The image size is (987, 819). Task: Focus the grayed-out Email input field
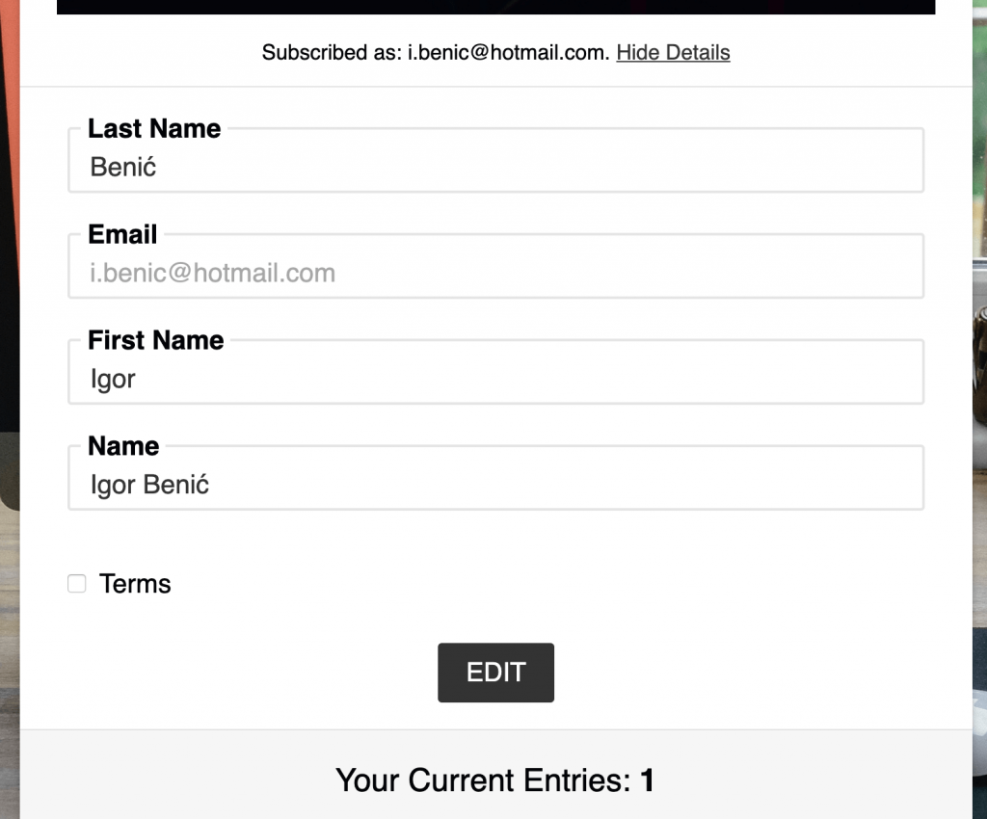click(x=496, y=273)
